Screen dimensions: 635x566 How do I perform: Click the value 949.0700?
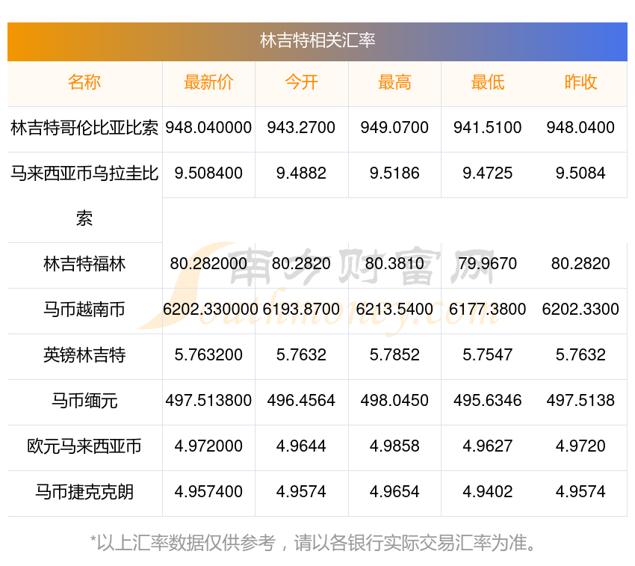coord(394,128)
